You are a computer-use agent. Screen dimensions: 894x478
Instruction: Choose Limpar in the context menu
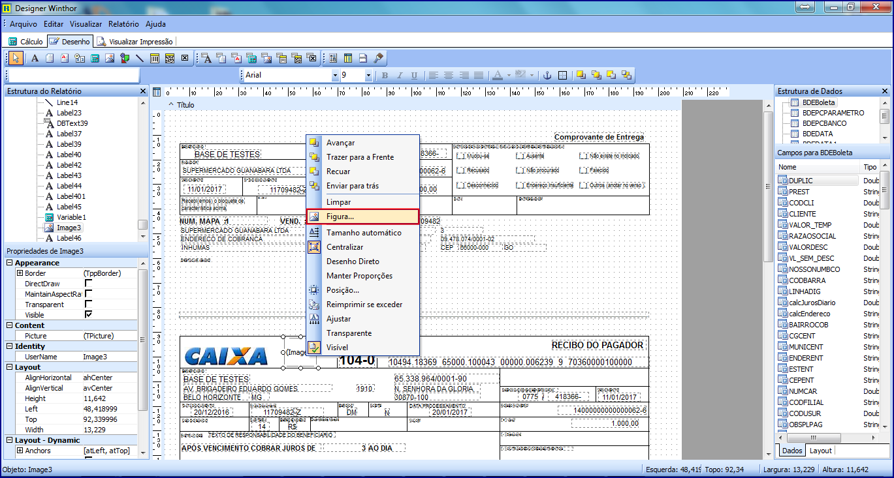coord(362,203)
